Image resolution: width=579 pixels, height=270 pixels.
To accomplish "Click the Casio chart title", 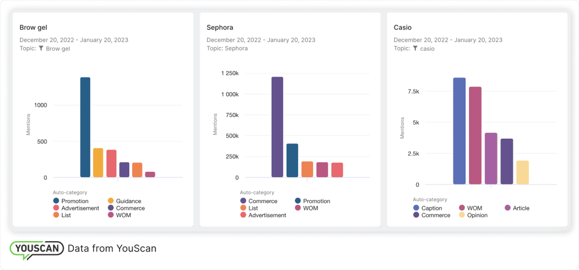I will coord(403,28).
